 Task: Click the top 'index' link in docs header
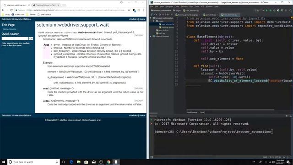point(142,19)
